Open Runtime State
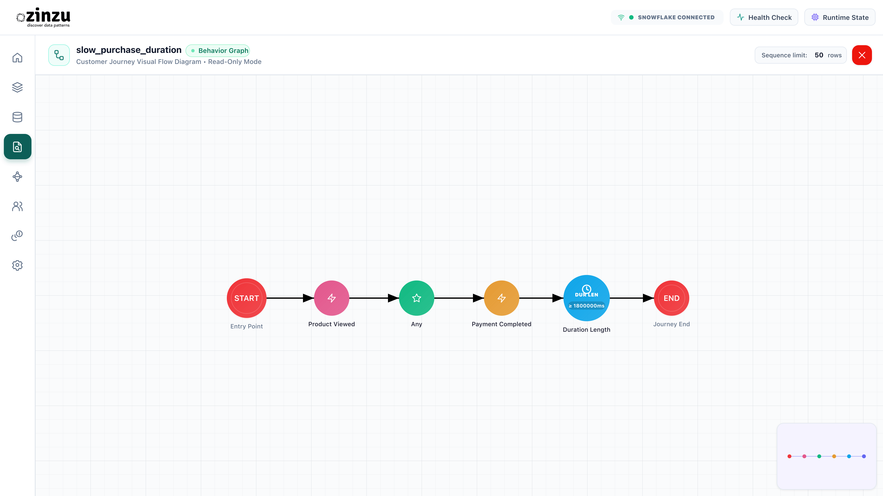The height and width of the screenshot is (496, 883). tap(840, 17)
